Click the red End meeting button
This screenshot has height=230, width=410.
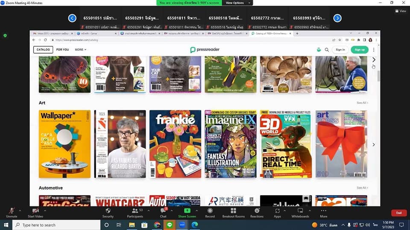398,213
